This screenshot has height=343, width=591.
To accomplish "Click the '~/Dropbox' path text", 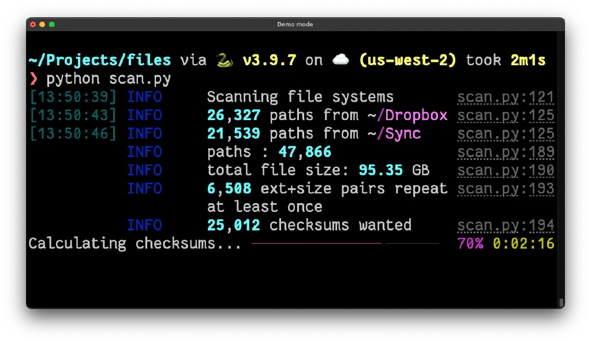I will click(407, 115).
